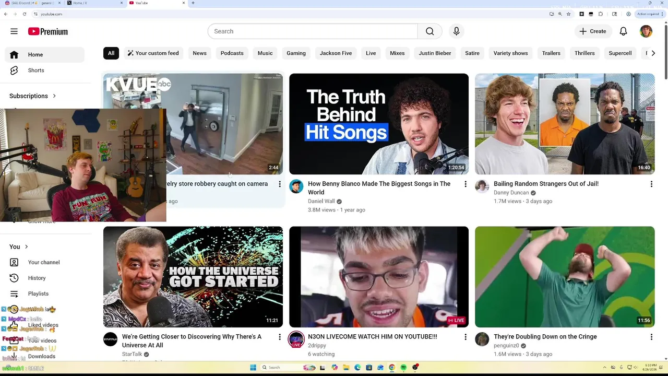Open the YouTube guide hamburger menu
The image size is (668, 376).
(14, 31)
